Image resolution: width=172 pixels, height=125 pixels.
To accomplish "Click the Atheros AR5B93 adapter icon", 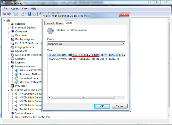I will tap(16, 71).
